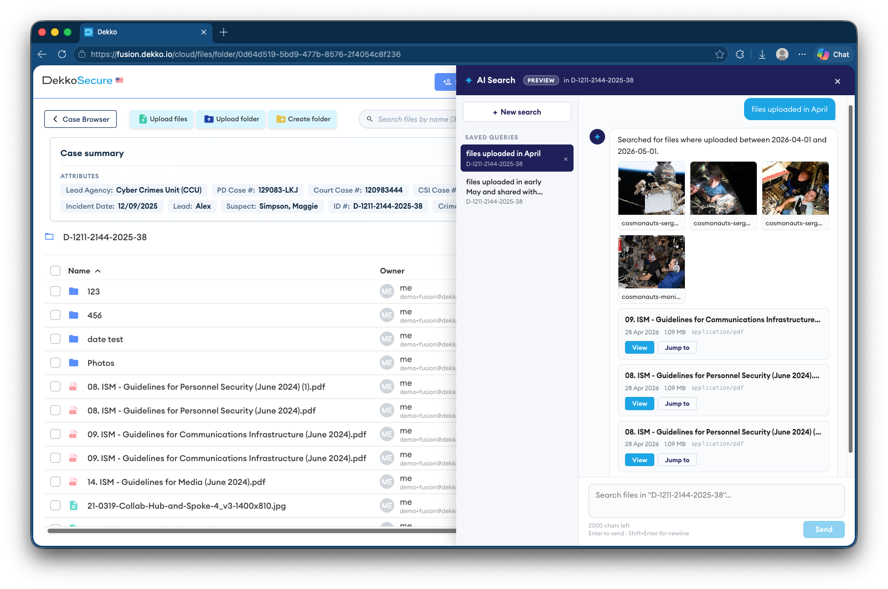This screenshot has height=589, width=888.
Task: Tick the checkbox for Photos folder
Action: click(x=55, y=363)
